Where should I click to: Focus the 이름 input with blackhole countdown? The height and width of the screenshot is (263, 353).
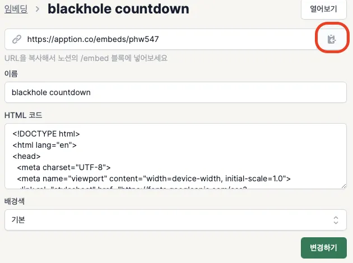(175, 92)
